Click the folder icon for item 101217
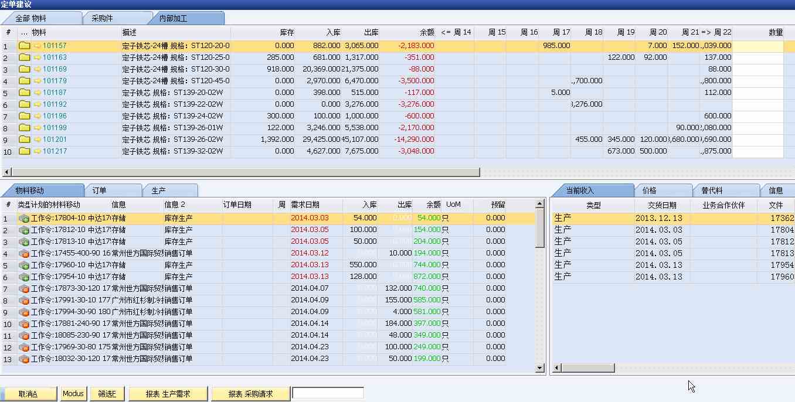Image resolution: width=795 pixels, height=402 pixels. click(x=24, y=151)
